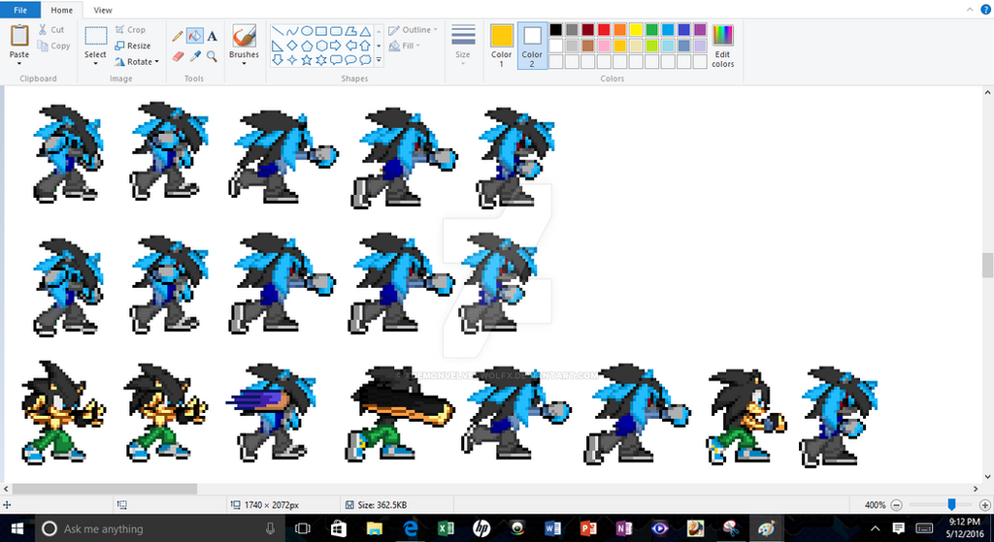
Task: Collapse the ribbon with the chevron
Action: pos(970,10)
